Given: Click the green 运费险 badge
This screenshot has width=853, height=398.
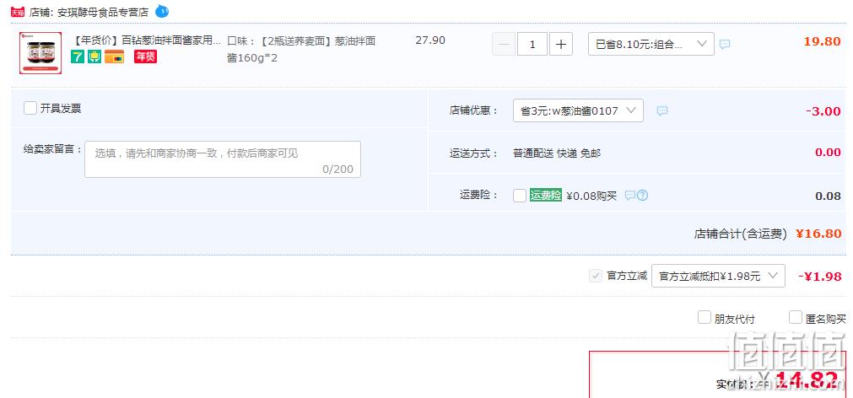Looking at the screenshot, I should pyautogui.click(x=546, y=195).
